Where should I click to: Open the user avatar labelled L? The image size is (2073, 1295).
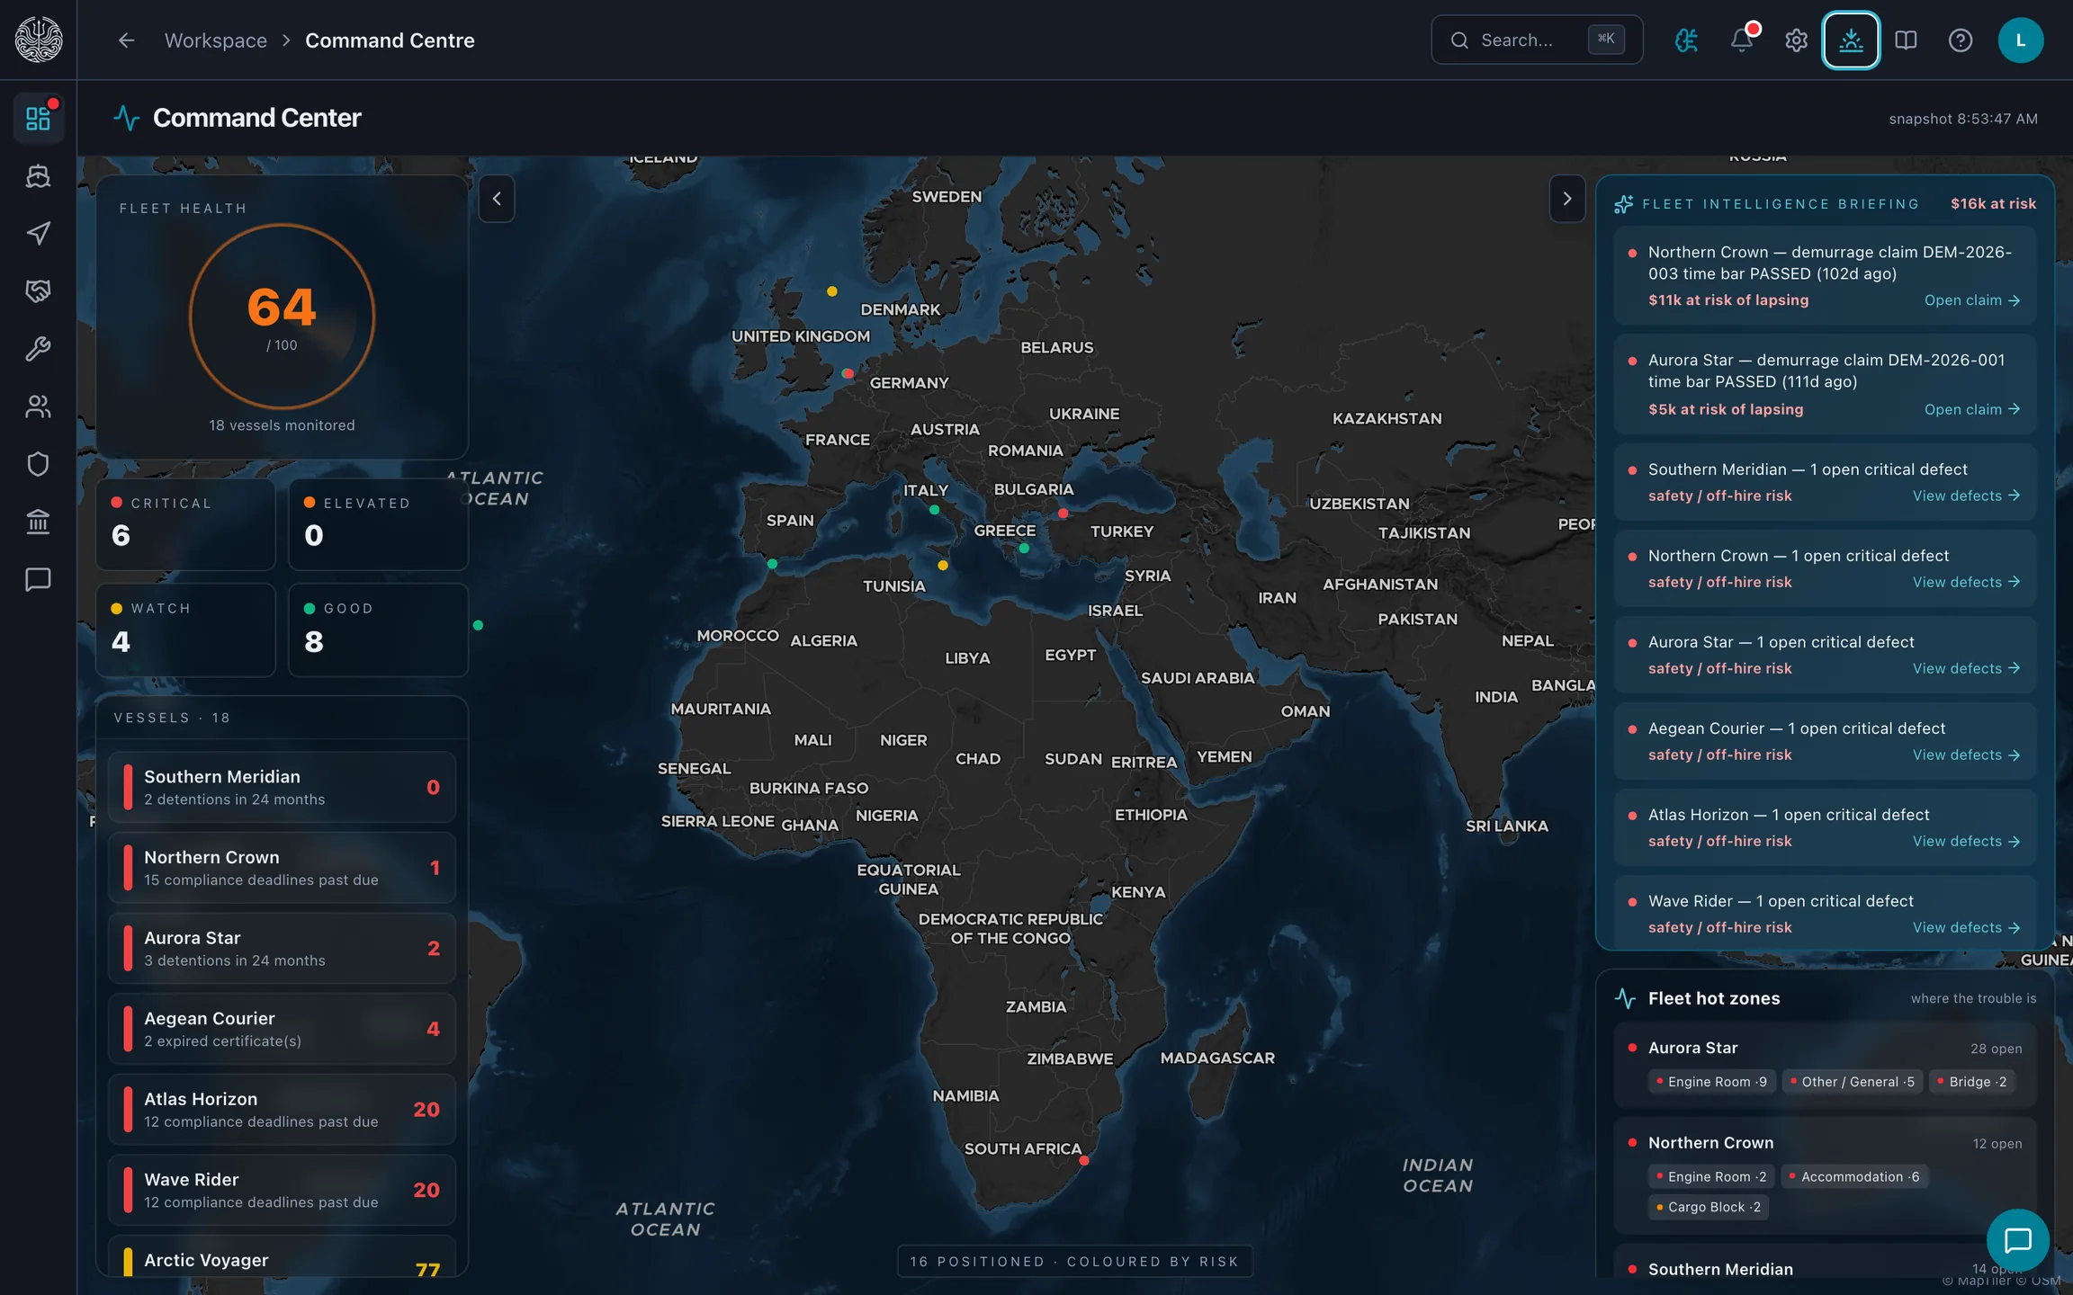[x=2021, y=40]
